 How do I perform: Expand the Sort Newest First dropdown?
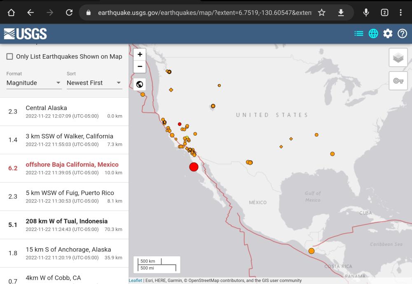click(x=94, y=83)
